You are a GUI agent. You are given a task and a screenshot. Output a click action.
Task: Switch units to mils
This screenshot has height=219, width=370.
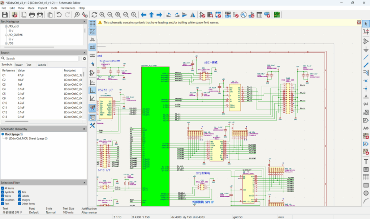click(x=92, y=47)
